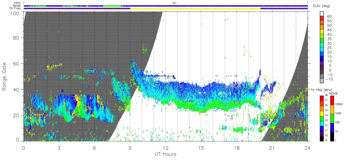Select the light gray ELEV swatch below -10
Screen dimensions: 346x160
(322, 81)
